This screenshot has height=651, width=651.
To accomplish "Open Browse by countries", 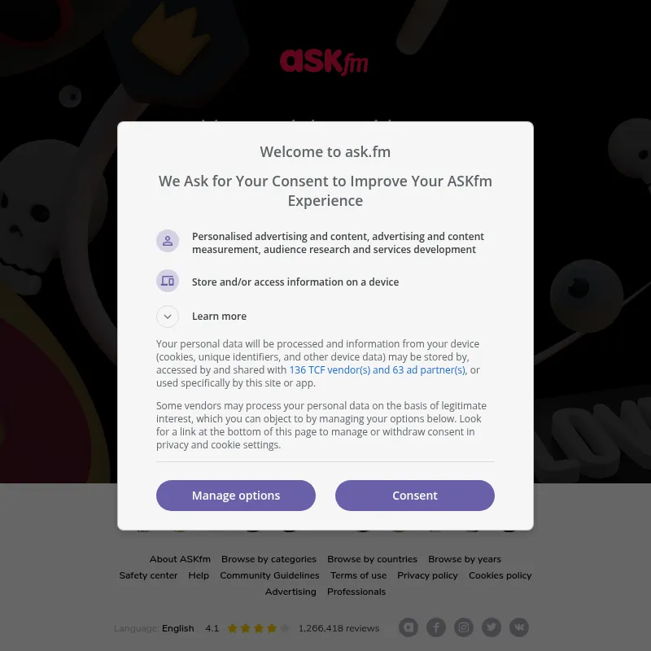I will coord(372,559).
